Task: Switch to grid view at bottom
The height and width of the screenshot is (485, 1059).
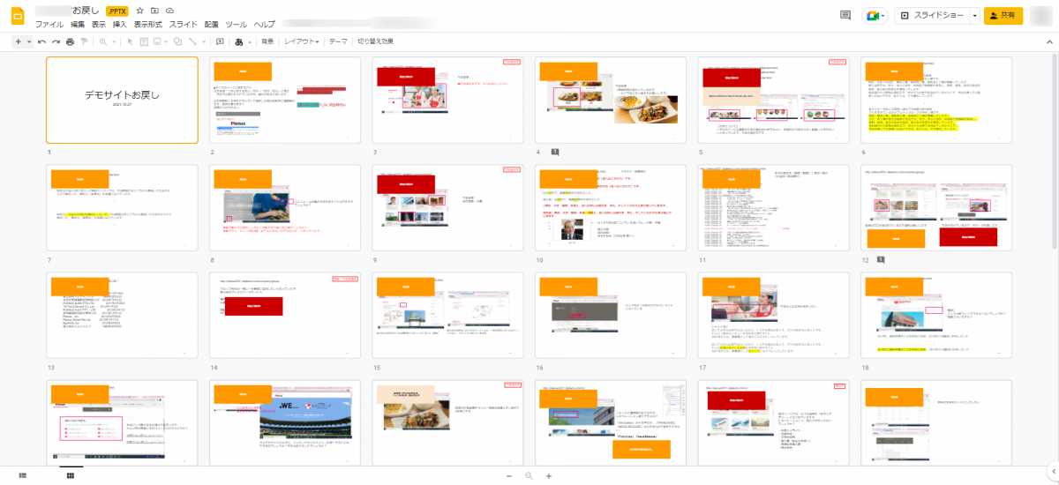Action: [69, 476]
